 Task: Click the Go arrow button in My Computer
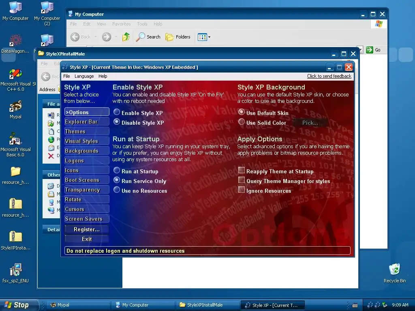369,50
